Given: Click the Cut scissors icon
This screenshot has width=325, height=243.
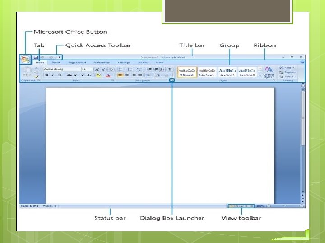Looking at the screenshot, I should pyautogui.click(x=37, y=68).
